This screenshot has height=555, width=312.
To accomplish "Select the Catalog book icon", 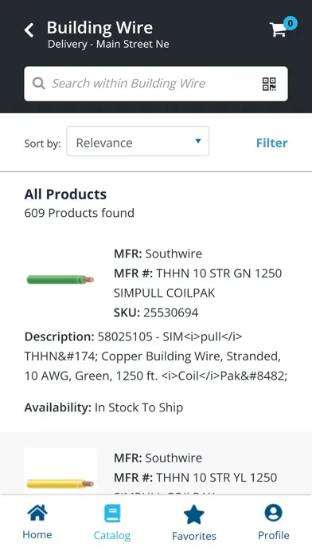I will [x=112, y=514].
